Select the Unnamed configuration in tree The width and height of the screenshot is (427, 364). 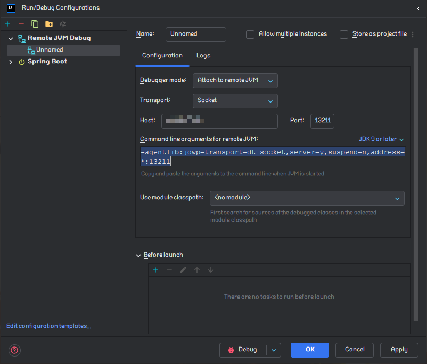(x=63, y=50)
